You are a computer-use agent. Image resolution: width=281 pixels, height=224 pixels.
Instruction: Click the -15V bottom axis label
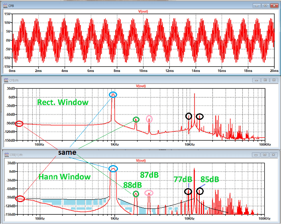(x=7, y=66)
